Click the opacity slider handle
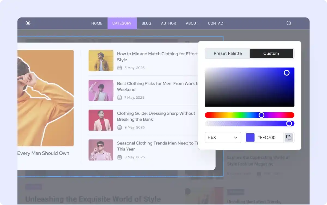The height and width of the screenshot is (205, 327). point(289,123)
